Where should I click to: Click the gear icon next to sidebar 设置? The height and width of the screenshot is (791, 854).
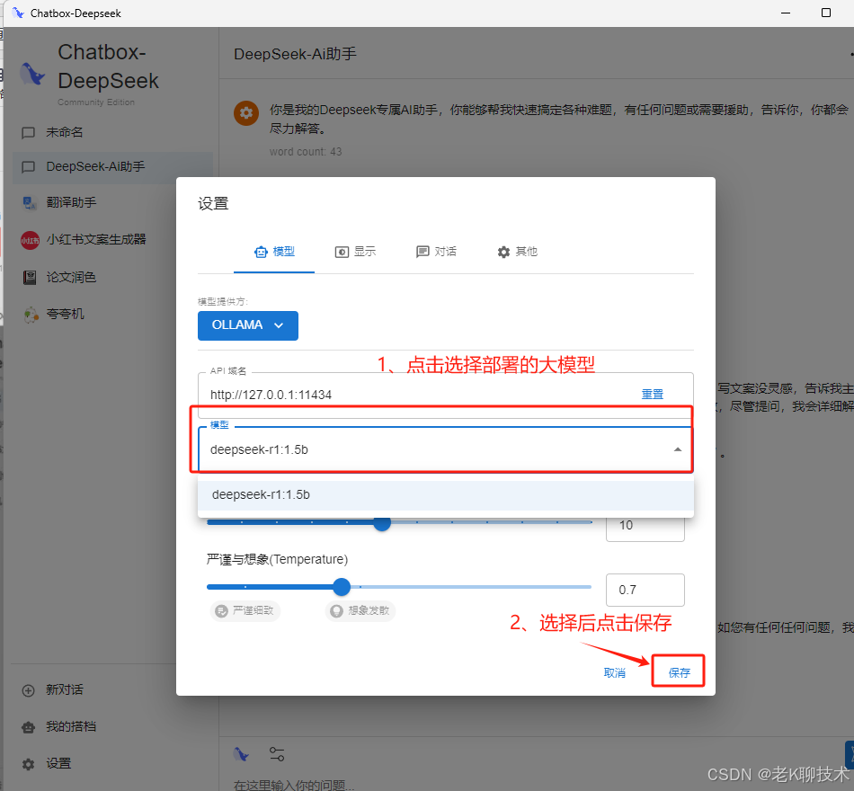29,764
